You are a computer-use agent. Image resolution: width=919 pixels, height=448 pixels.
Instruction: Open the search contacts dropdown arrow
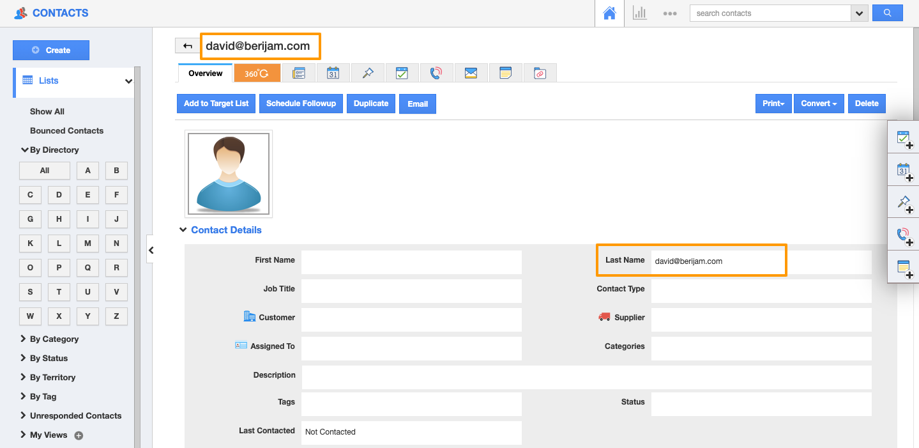[x=859, y=13]
